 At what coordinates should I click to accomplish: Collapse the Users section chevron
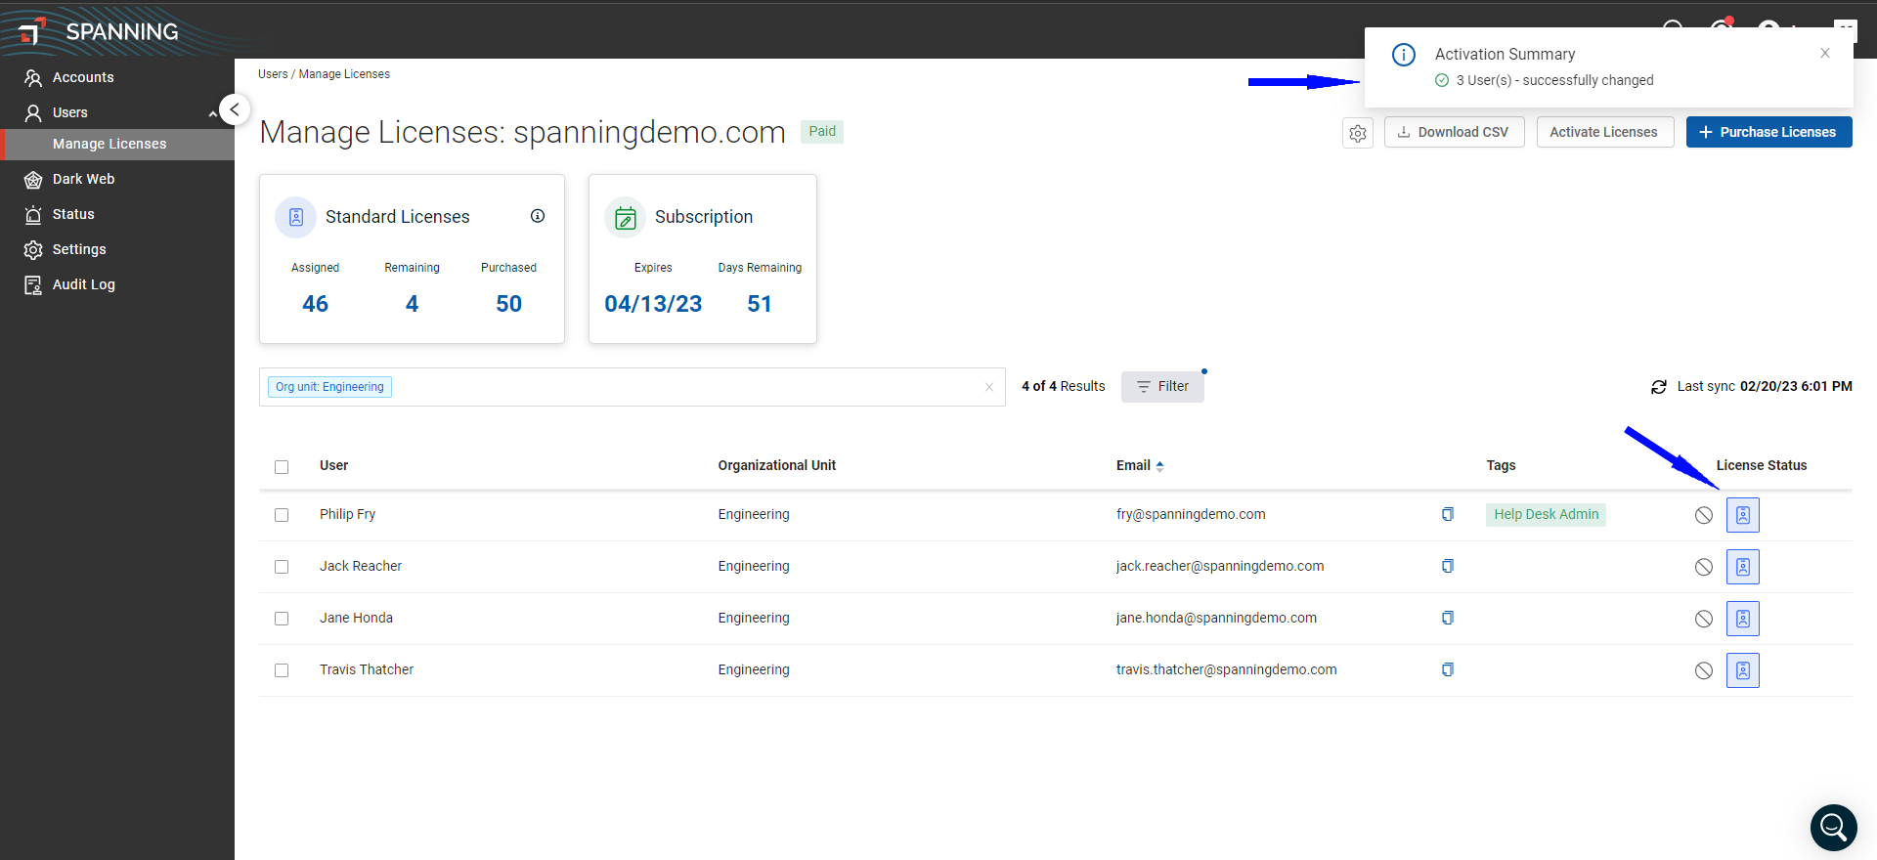pyautogui.click(x=212, y=113)
